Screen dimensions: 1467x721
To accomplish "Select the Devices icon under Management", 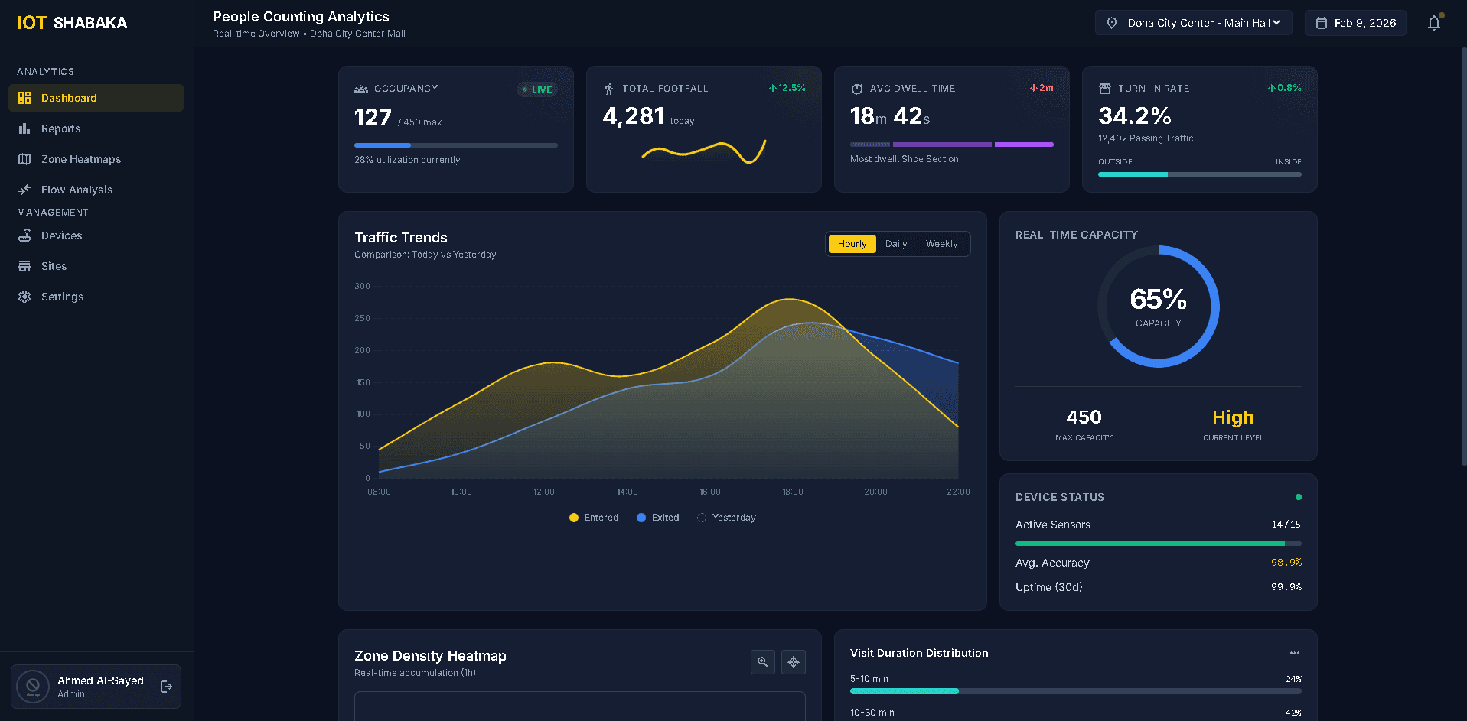I will tap(25, 235).
